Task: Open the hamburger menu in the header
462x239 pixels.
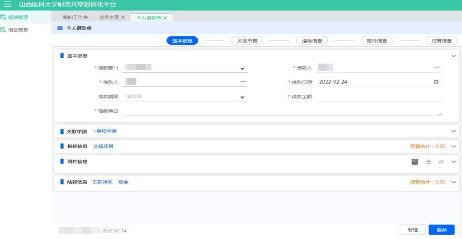Action: pos(7,5)
